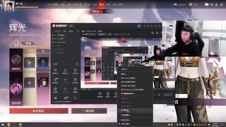The height and width of the screenshot is (127, 226).
Task: Toggle visibility of 全屏 1 source
Action: tap(53, 39)
